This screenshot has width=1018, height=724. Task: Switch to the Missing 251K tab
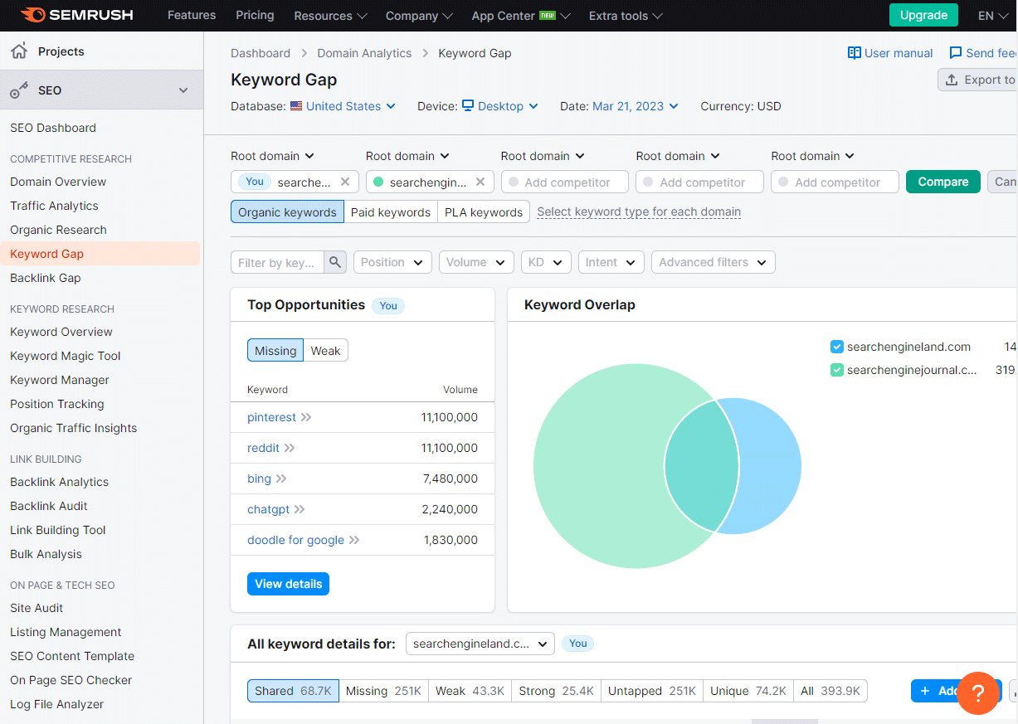[x=383, y=691]
